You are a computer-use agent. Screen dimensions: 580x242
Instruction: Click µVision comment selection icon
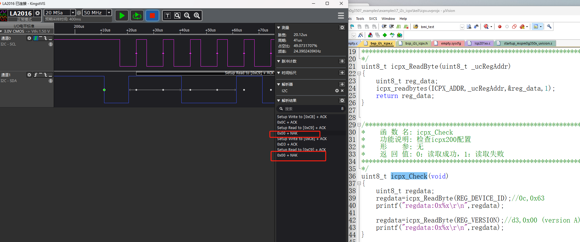tap(399, 27)
